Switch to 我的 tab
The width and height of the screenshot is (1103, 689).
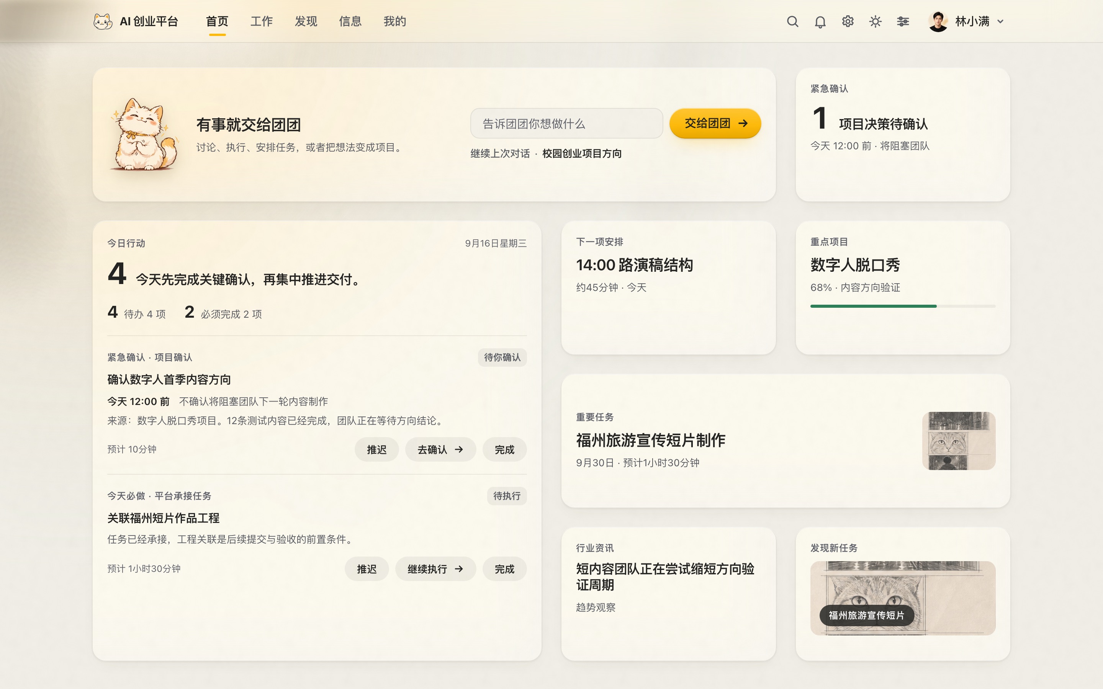tap(395, 21)
